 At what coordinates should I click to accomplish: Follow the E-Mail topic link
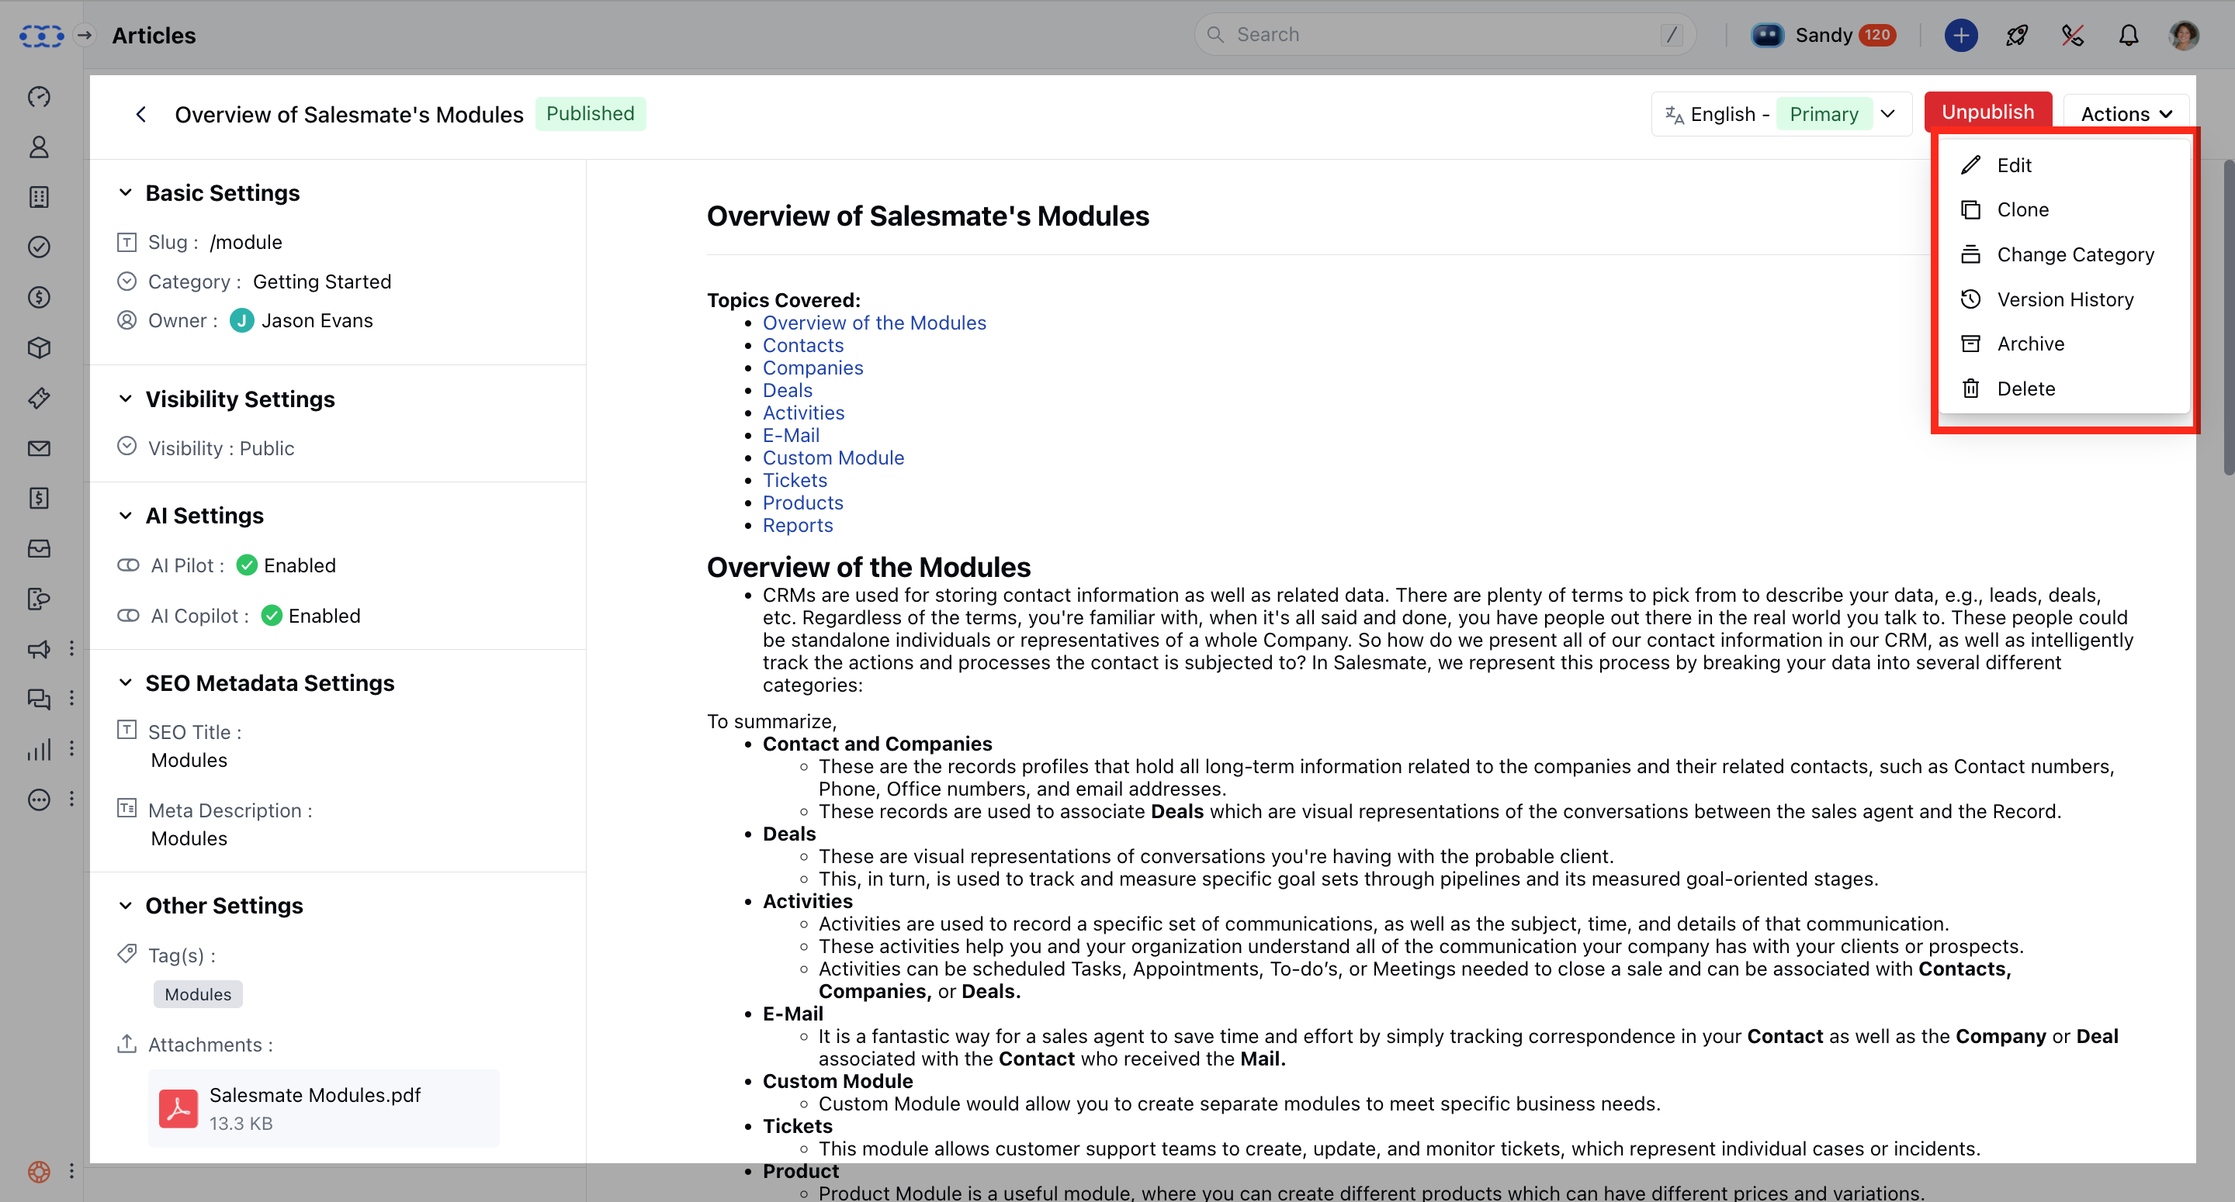coord(791,435)
